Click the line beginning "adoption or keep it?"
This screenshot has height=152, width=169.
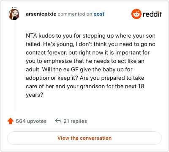click(x=85, y=78)
